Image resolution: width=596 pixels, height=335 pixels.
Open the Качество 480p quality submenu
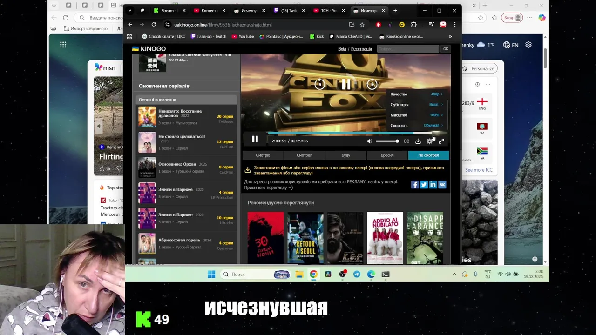tap(417, 94)
